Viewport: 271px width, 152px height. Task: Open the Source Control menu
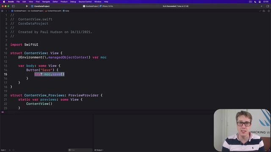point(85,2)
